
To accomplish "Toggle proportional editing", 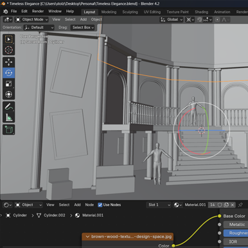I will 217,20.
